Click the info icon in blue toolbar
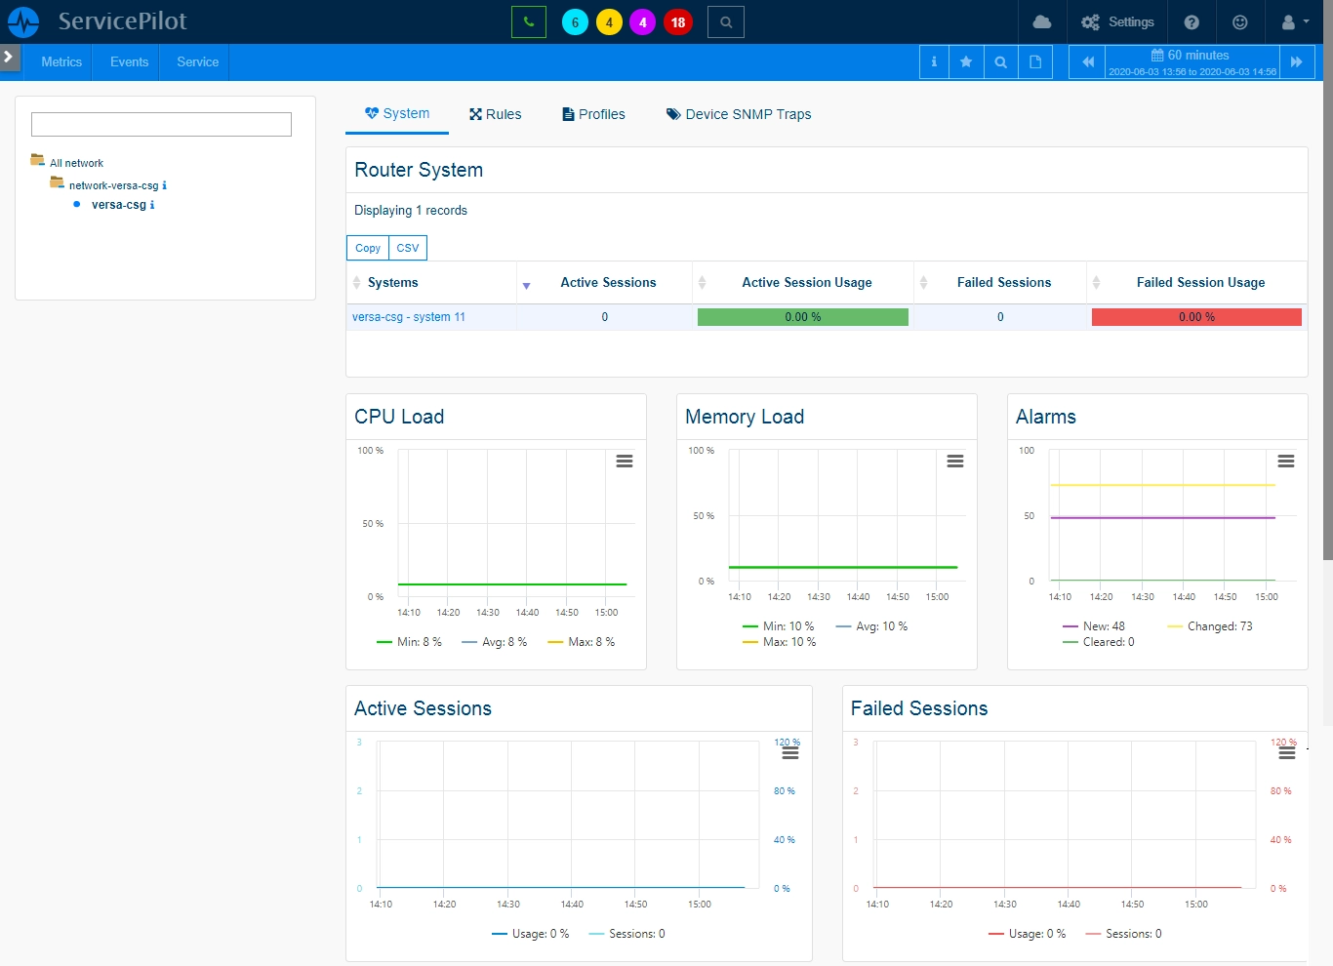 tap(934, 61)
